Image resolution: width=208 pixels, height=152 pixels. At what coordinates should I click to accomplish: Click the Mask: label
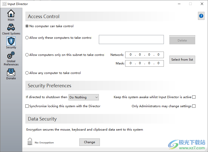(x=120, y=63)
